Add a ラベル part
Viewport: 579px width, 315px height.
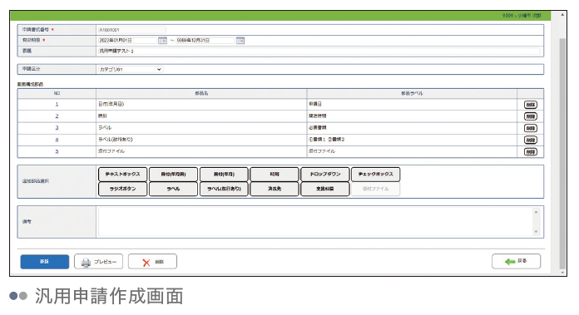point(173,189)
